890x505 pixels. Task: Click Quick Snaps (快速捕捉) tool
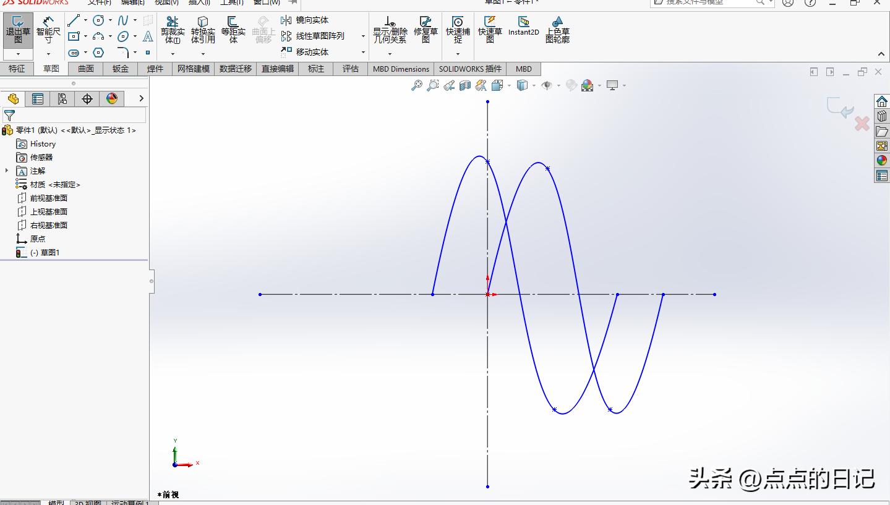458,30
